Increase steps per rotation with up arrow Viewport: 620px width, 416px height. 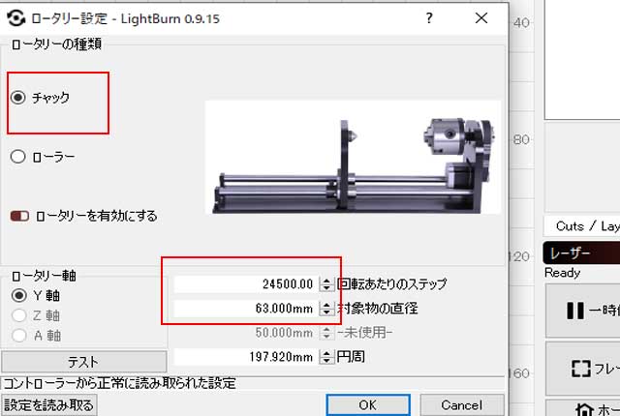(326, 281)
